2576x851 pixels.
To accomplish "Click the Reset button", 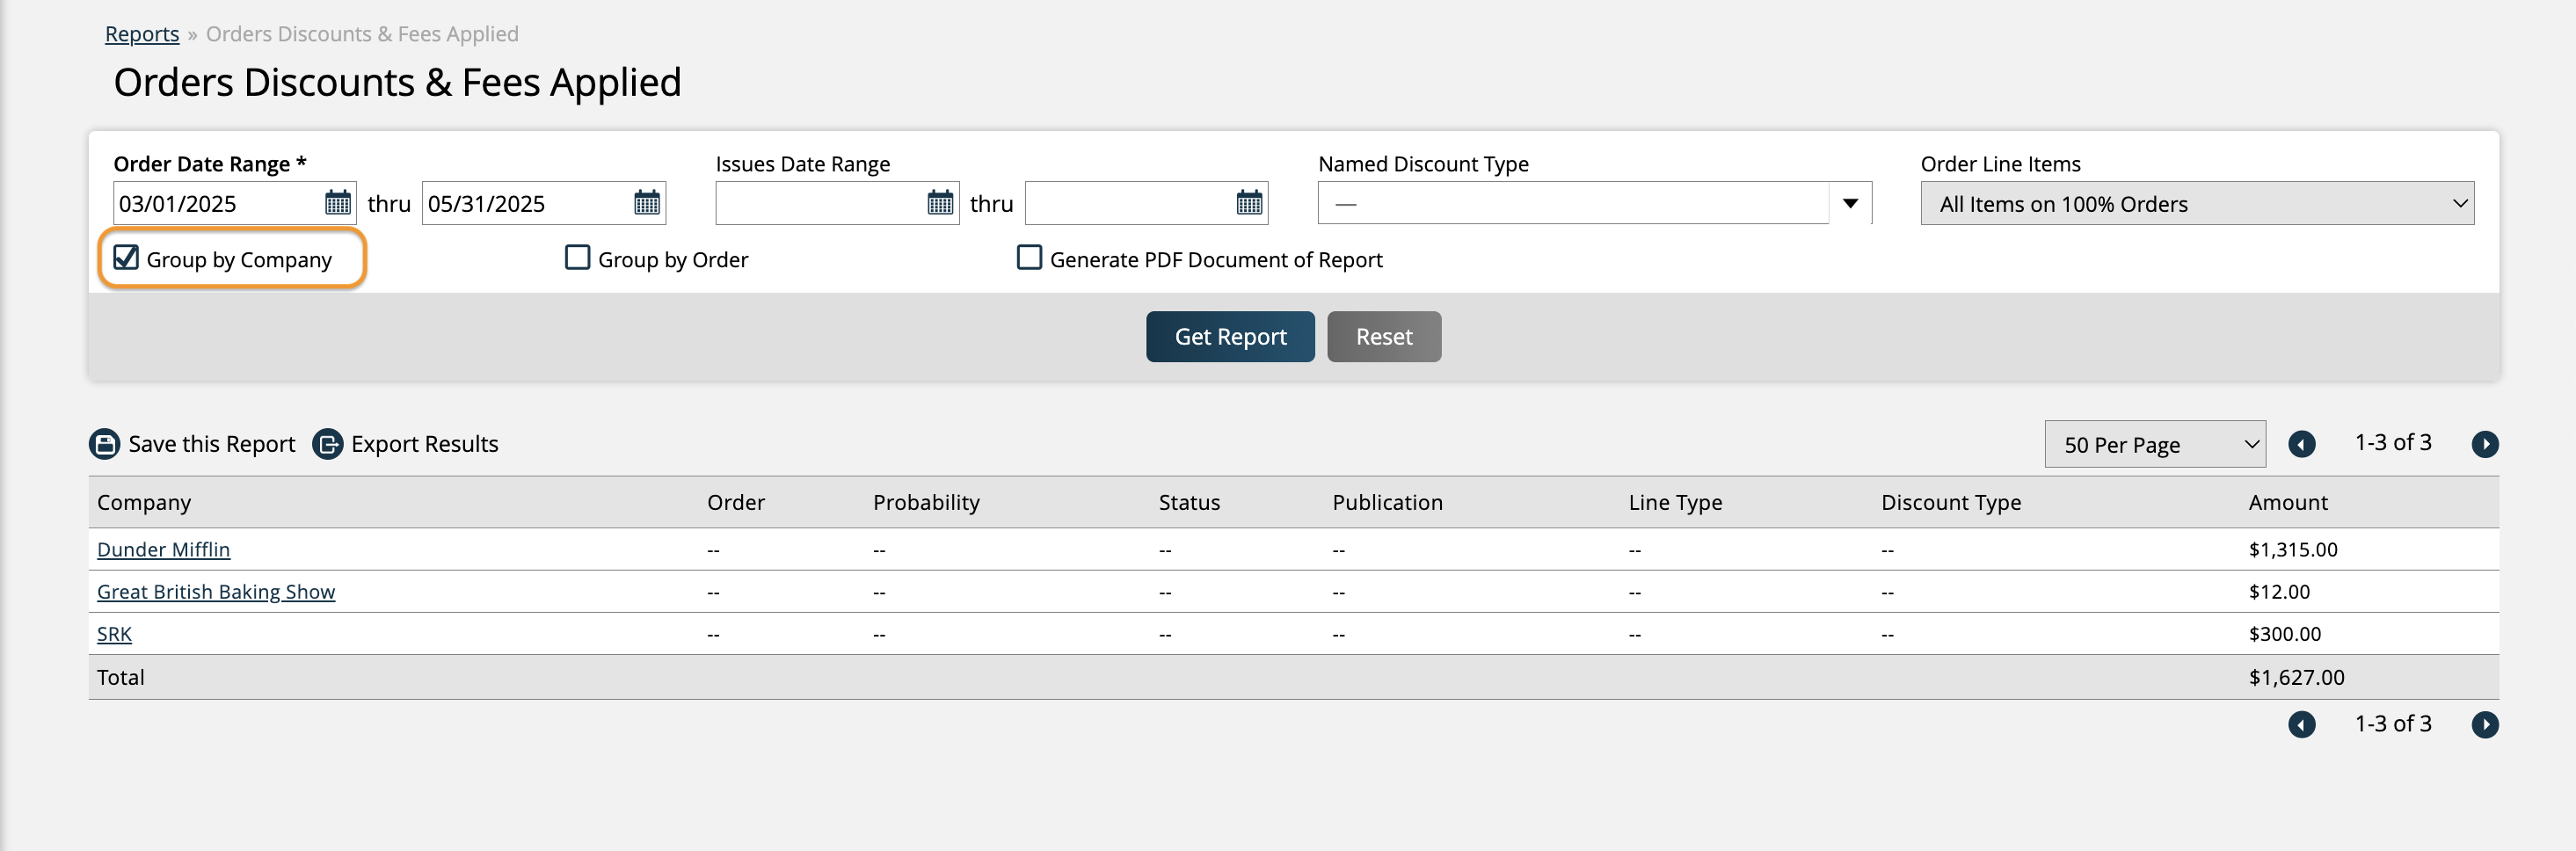I will 1383,337.
